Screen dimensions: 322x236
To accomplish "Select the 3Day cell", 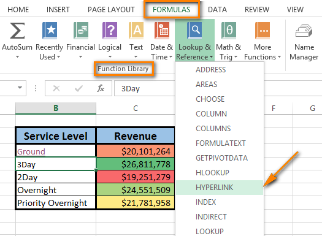I will [56, 164].
